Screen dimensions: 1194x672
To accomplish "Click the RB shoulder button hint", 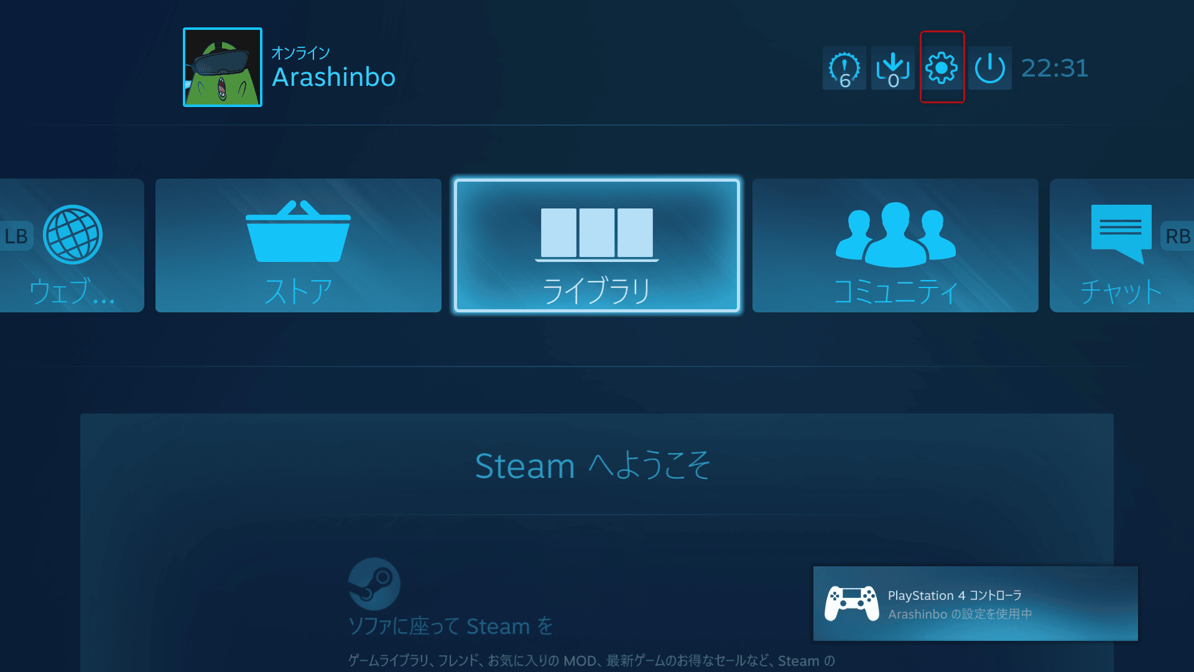I will click(x=1177, y=236).
